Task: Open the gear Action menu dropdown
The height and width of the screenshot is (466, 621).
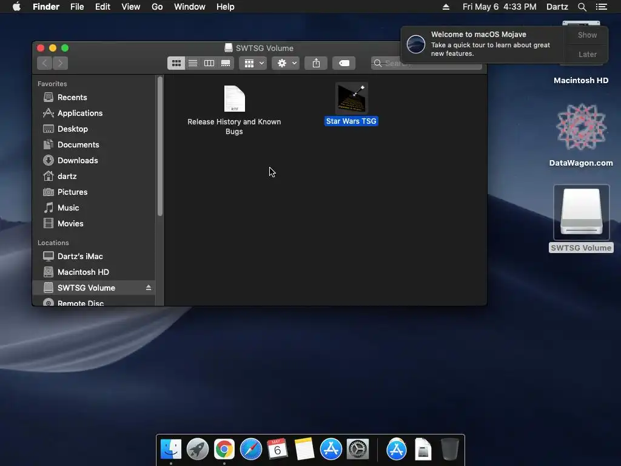Action: click(286, 63)
